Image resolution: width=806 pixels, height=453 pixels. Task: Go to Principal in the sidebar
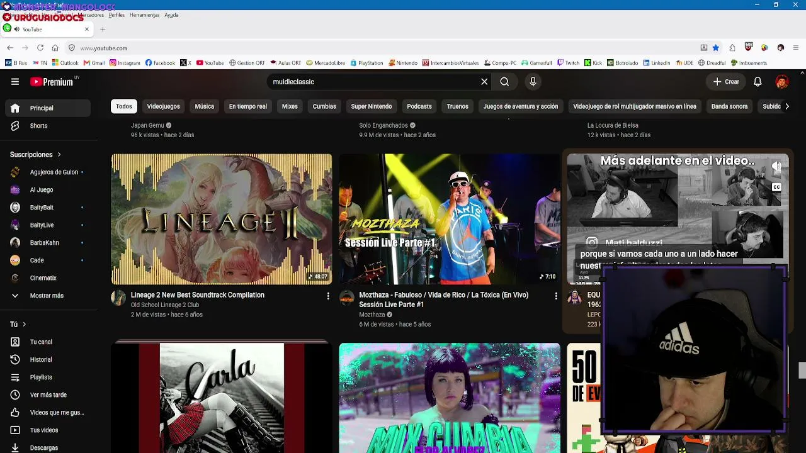coord(48,108)
